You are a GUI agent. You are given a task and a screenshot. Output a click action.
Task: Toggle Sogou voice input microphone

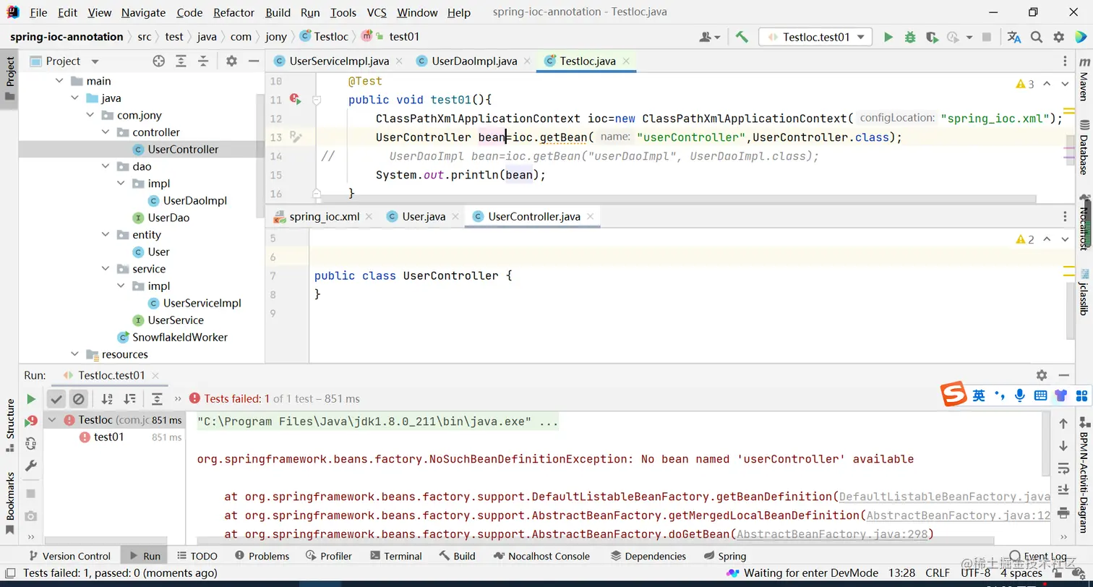(1020, 395)
